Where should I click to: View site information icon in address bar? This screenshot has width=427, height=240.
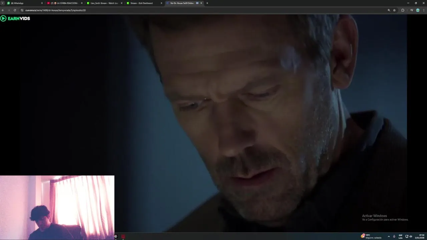click(22, 10)
